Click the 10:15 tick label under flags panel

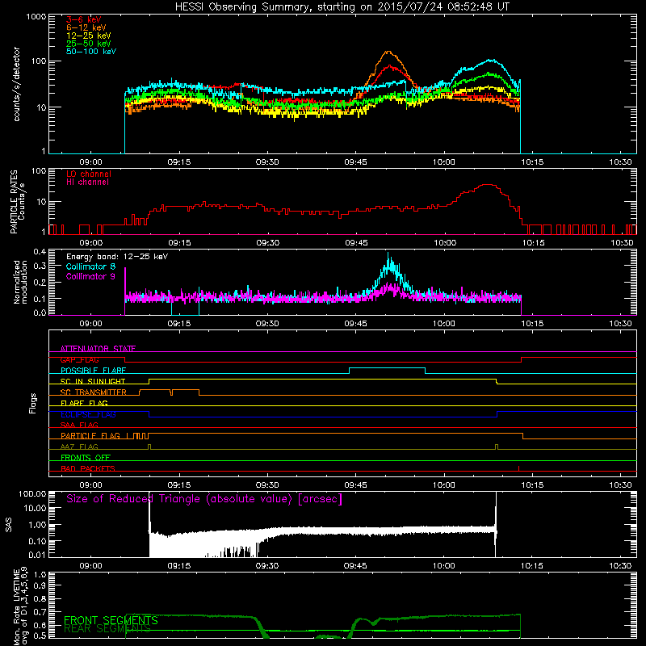(532, 485)
